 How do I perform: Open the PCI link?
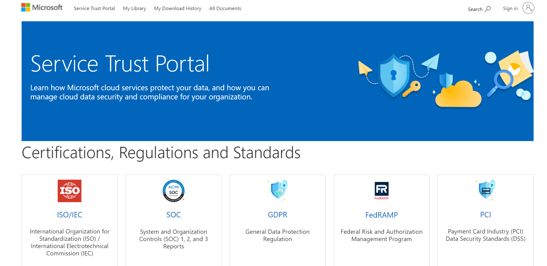(x=486, y=215)
